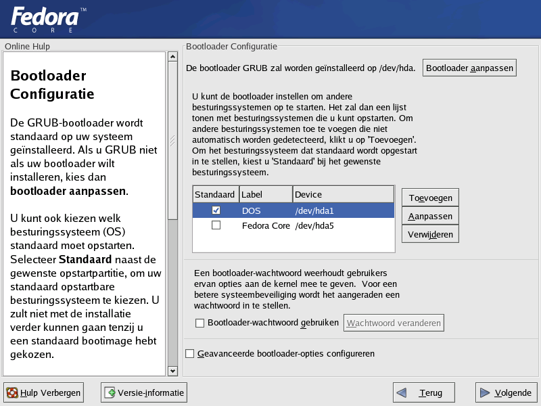Click the Toevoegen button
This screenshot has height=406, width=541.
click(x=430, y=198)
